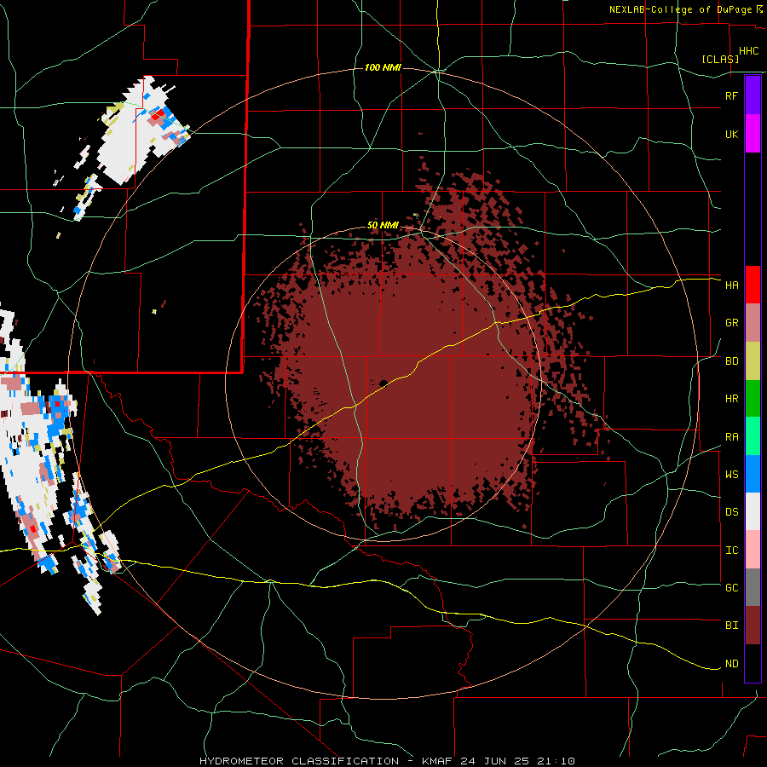Click the GR salmon legend swatch
This screenshot has height=767, width=767.
pyautogui.click(x=753, y=323)
